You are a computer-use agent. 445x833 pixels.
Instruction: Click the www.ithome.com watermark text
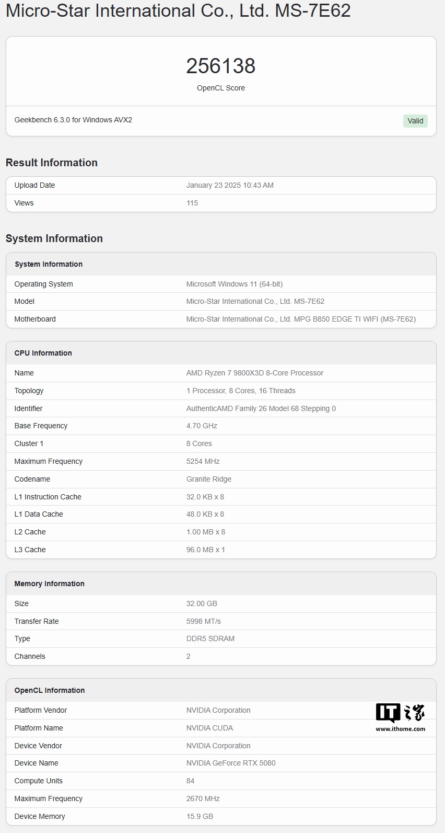tap(400, 729)
